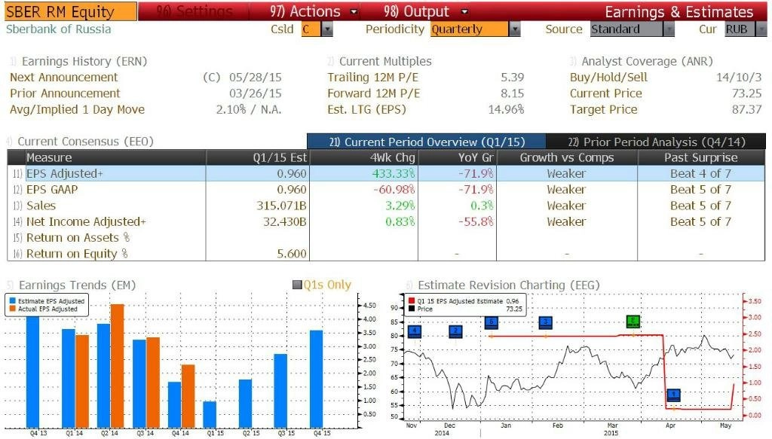
Task: Click the blue marker at the red line's start
Action: pos(492,322)
